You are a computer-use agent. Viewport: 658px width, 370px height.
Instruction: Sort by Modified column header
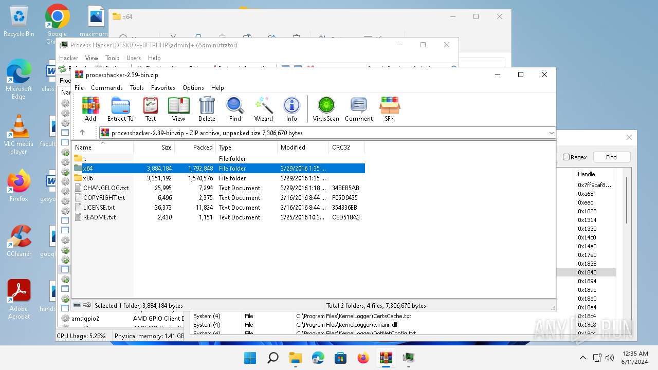pyautogui.click(x=303, y=147)
